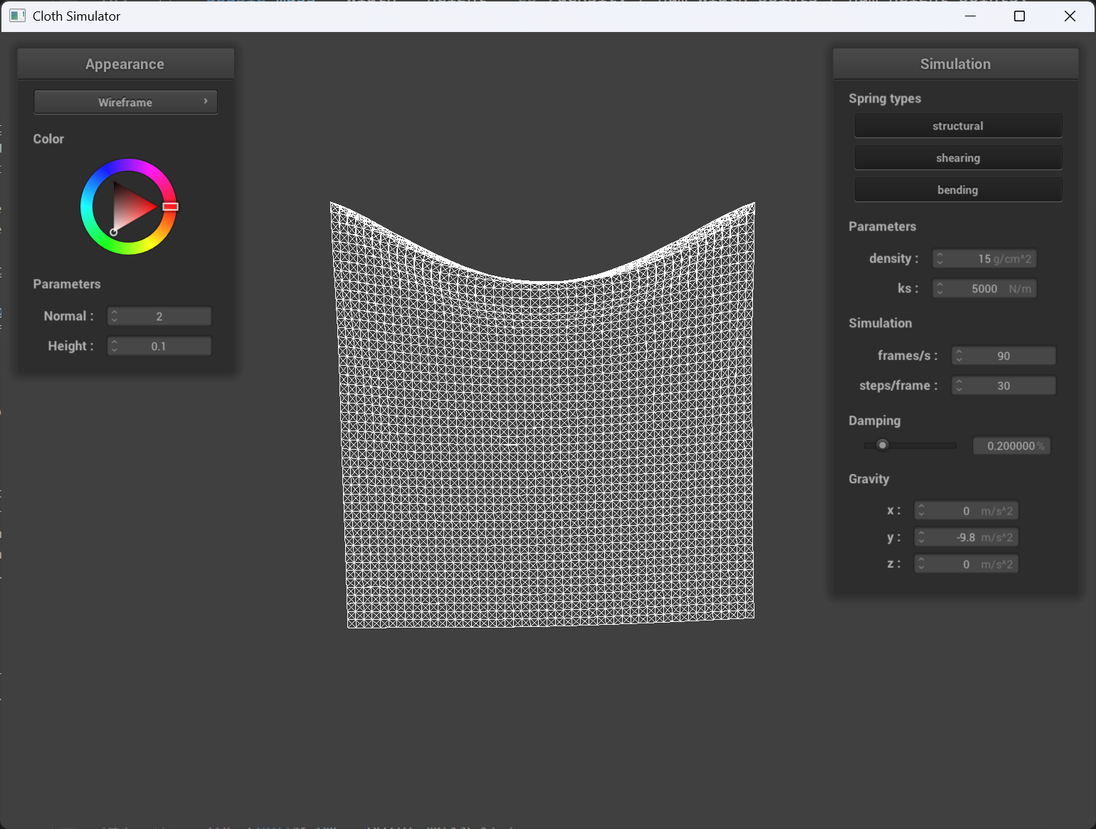Click the ks stepper arrows

[x=940, y=288]
